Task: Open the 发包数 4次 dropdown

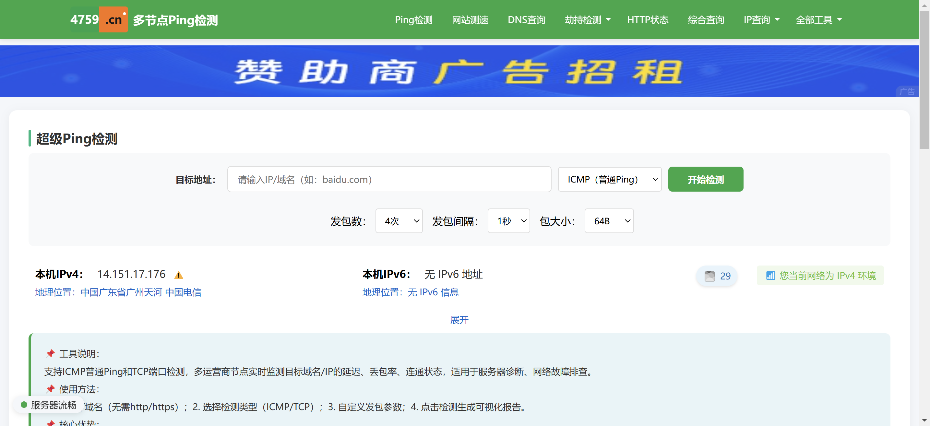Action: pos(399,221)
